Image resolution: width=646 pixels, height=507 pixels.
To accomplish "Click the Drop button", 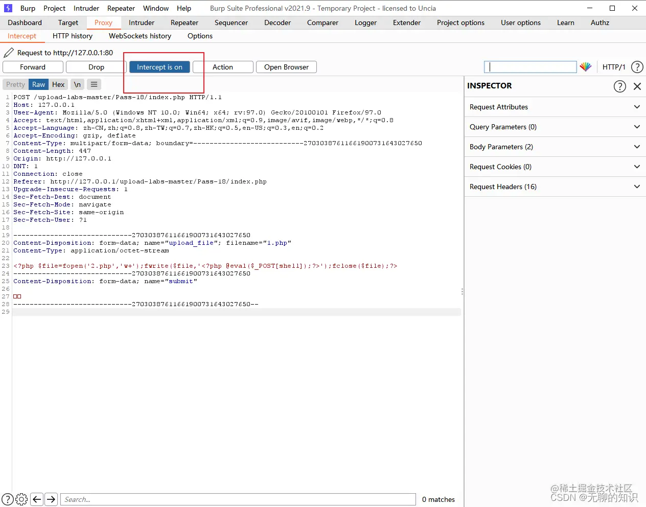I will [96, 67].
